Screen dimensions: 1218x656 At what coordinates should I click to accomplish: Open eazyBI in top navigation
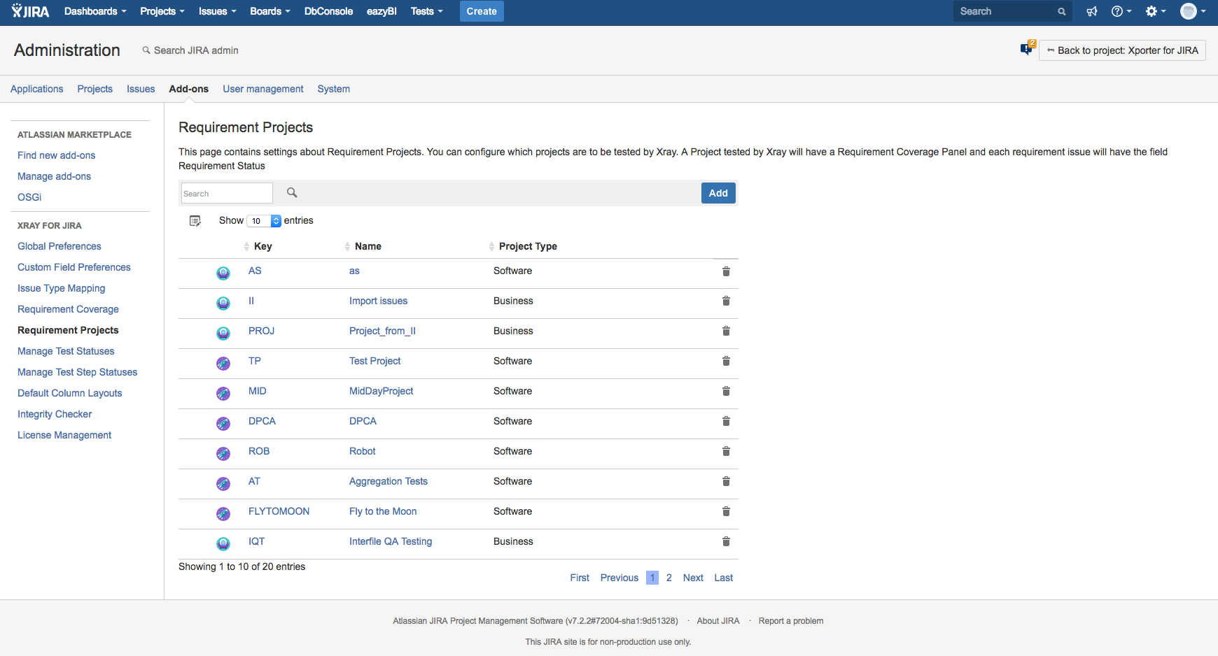tap(381, 11)
